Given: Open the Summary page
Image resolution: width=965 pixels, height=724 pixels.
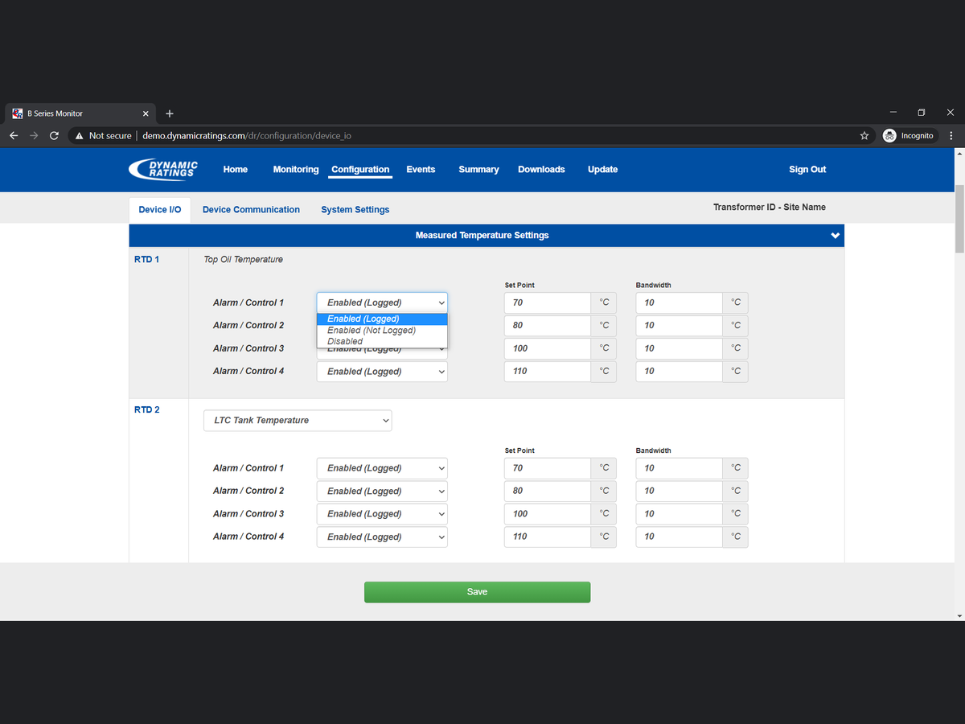Looking at the screenshot, I should tap(478, 170).
